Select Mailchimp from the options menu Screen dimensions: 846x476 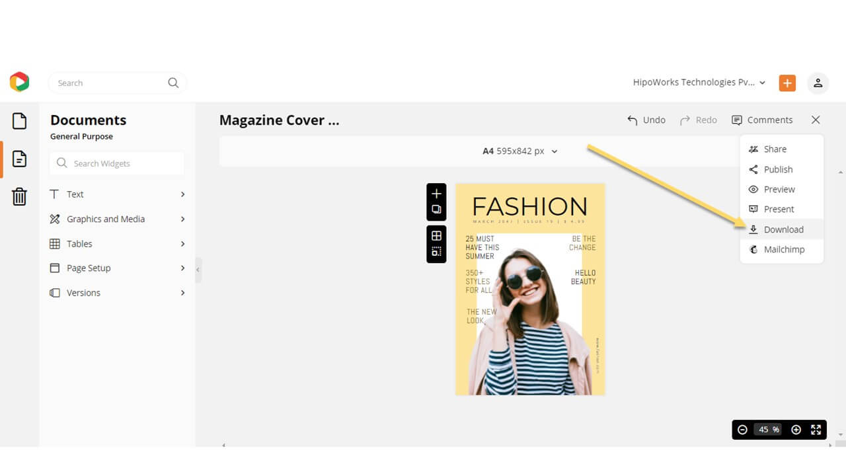[x=783, y=250]
